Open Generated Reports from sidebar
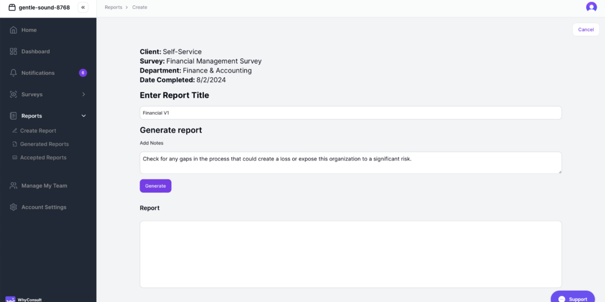The width and height of the screenshot is (605, 302). (x=44, y=145)
